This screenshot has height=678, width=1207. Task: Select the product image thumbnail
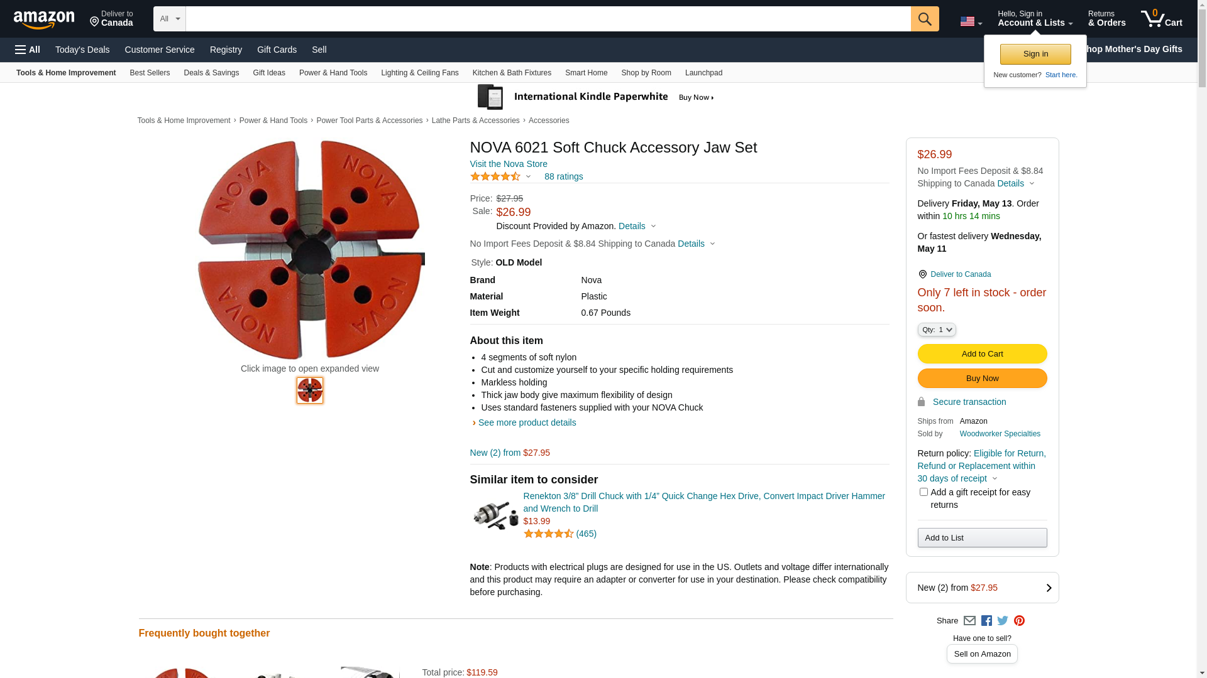pyautogui.click(x=310, y=390)
